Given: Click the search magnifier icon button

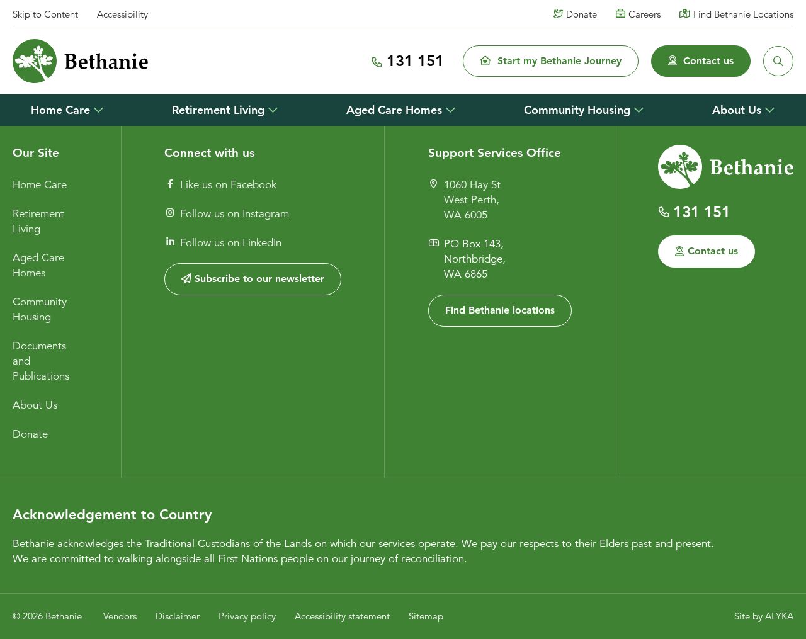Looking at the screenshot, I should point(778,61).
